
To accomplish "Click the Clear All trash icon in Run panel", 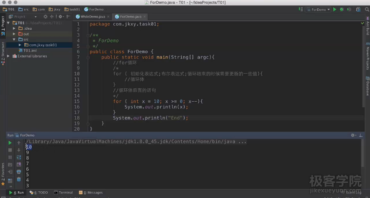I will 19,179.
